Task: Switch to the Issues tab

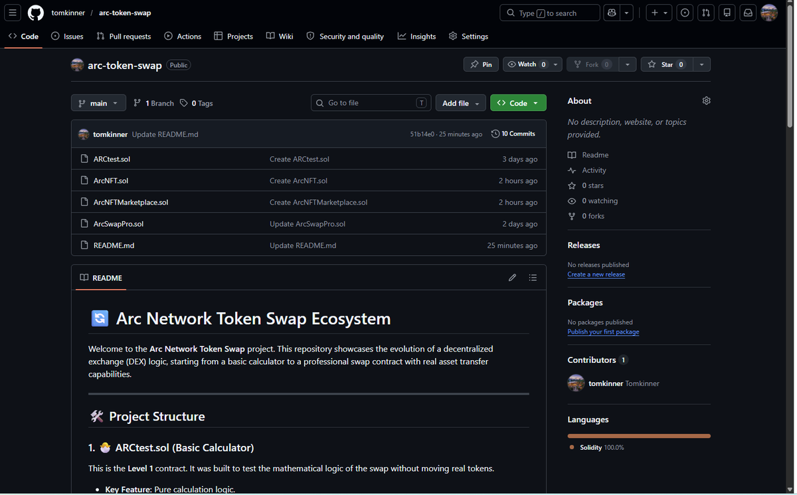Action: point(67,36)
